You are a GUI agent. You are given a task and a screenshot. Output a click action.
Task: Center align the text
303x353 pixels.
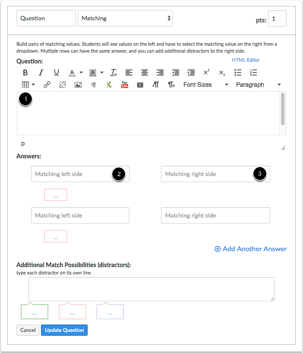(145, 72)
